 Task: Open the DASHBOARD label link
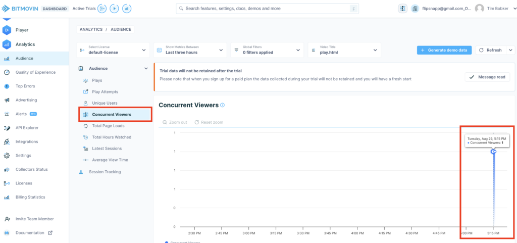55,9
